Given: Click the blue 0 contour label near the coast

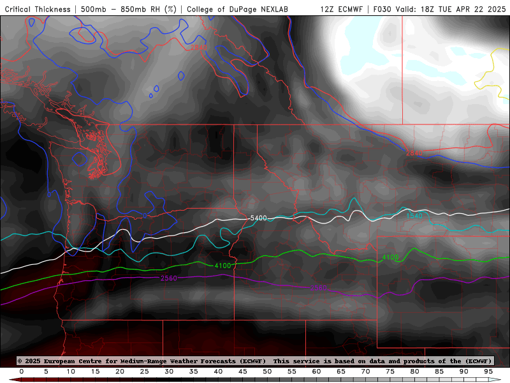Looking at the screenshot, I should [49, 195].
